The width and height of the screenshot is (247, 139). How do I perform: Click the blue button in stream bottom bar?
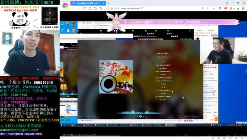[190, 121]
